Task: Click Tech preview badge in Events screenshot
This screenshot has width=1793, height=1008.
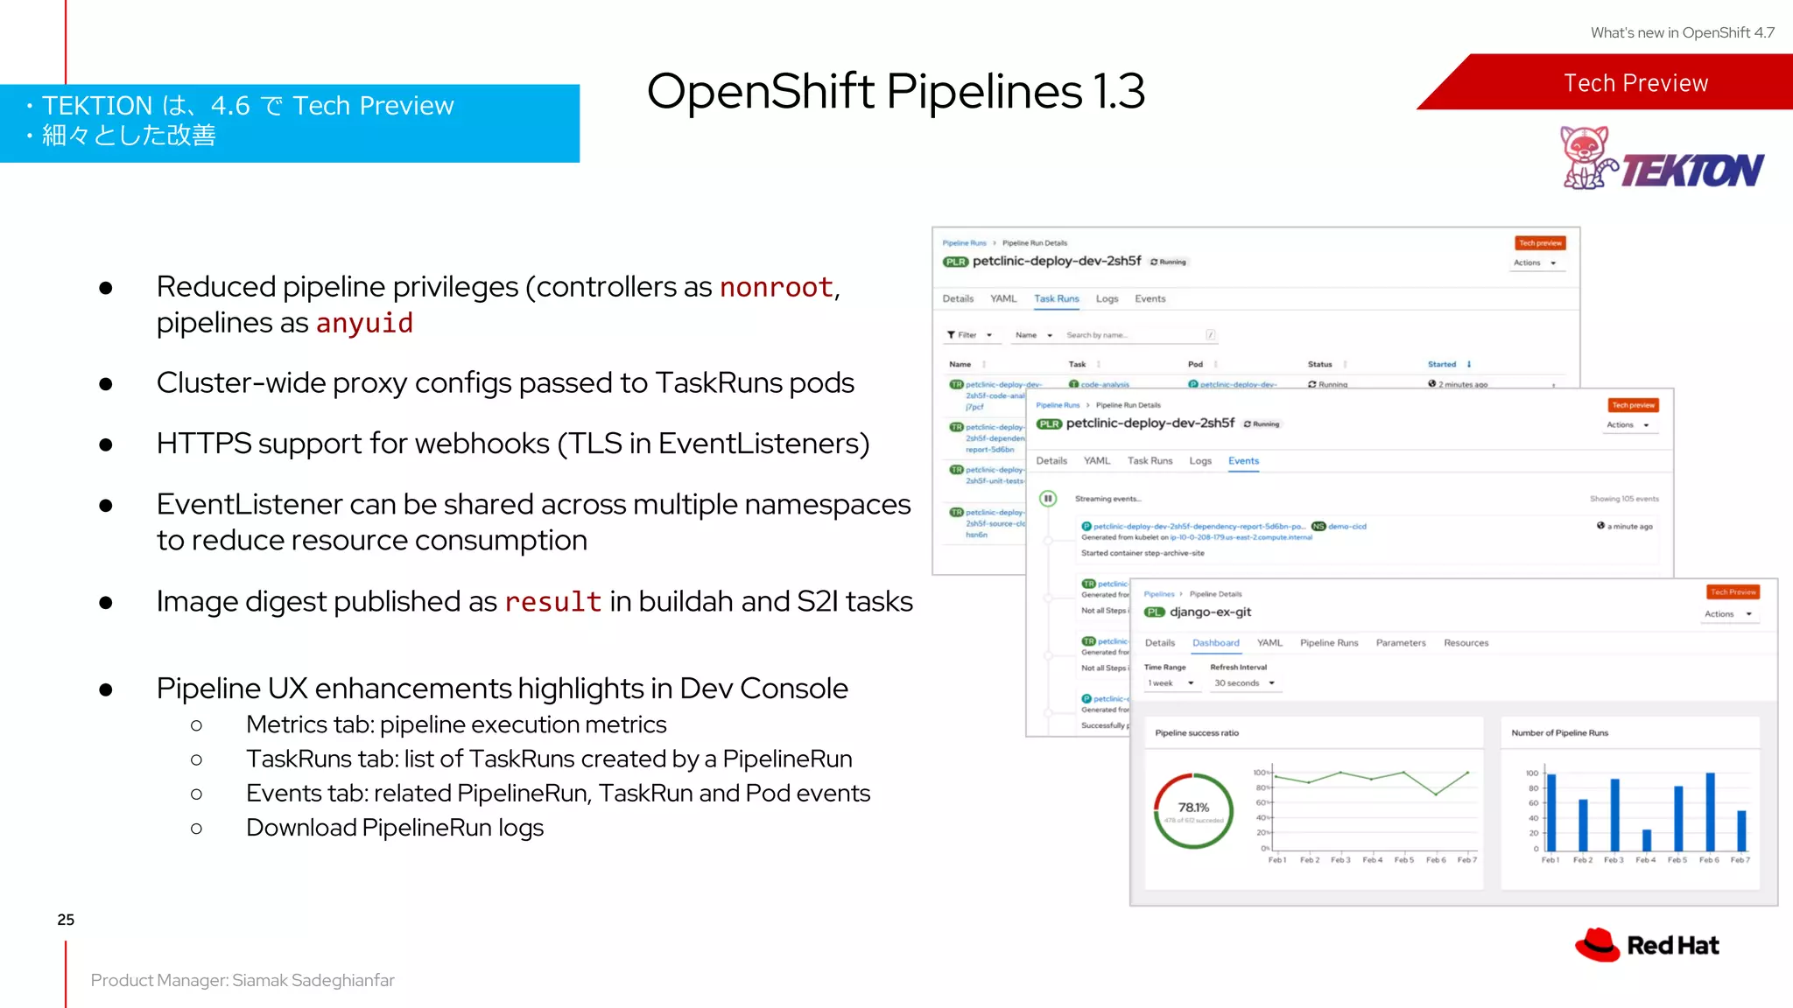Action: [1634, 405]
